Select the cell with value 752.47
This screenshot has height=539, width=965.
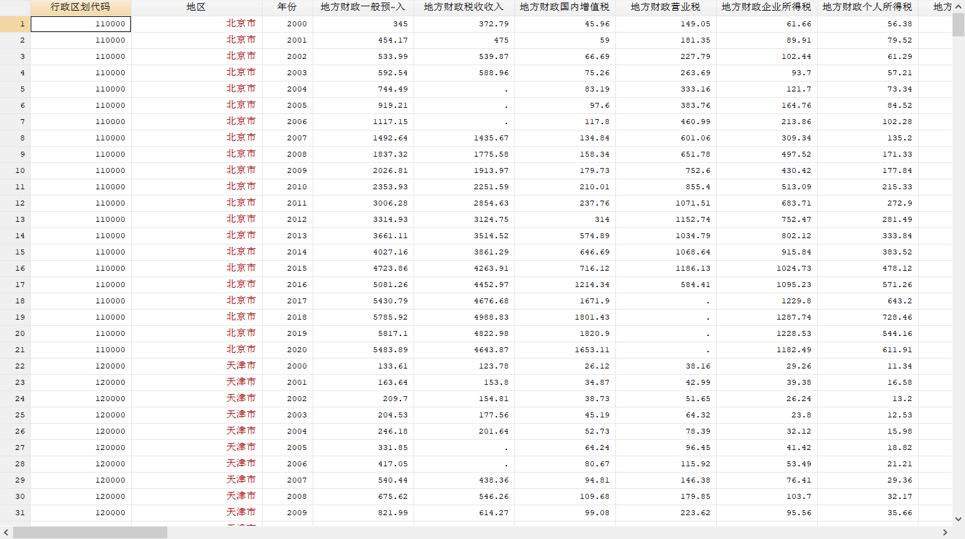(767, 219)
